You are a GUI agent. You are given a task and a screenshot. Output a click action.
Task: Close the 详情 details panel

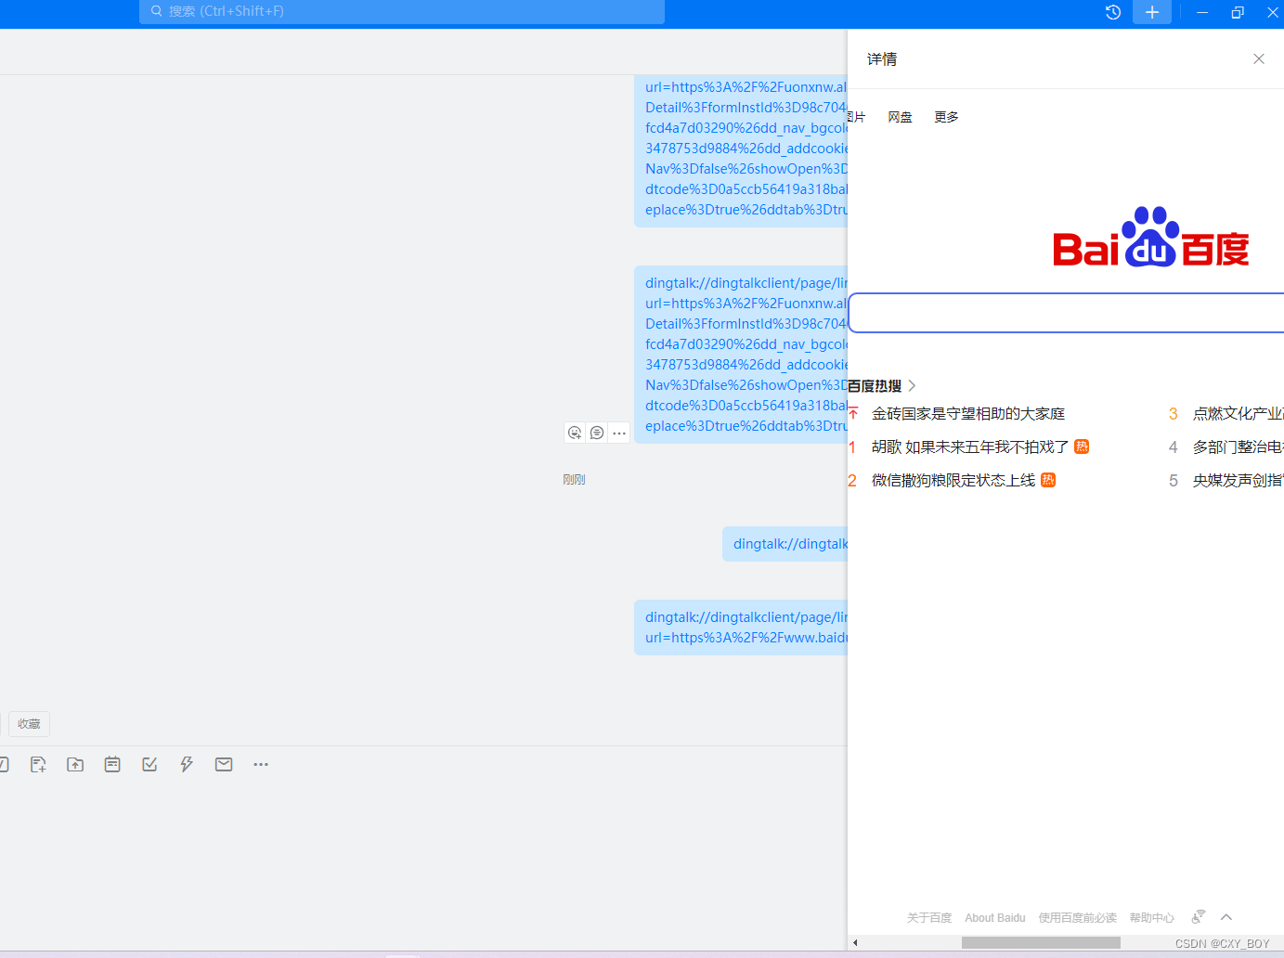(x=1259, y=58)
